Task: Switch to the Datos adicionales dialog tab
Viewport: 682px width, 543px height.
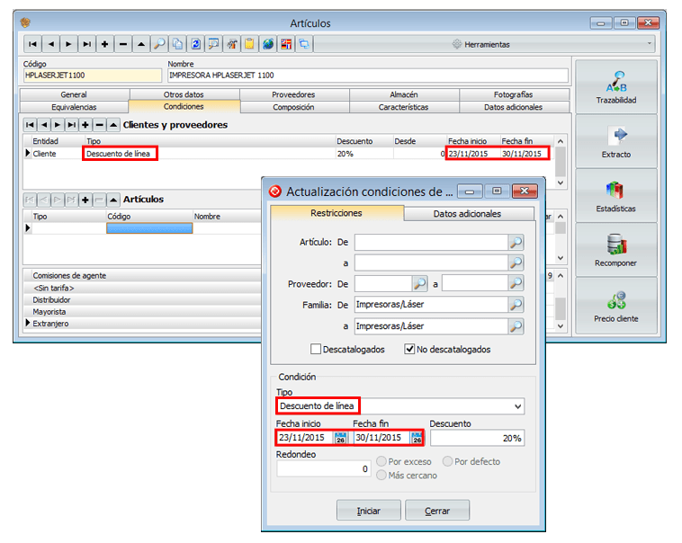Action: 467,213
